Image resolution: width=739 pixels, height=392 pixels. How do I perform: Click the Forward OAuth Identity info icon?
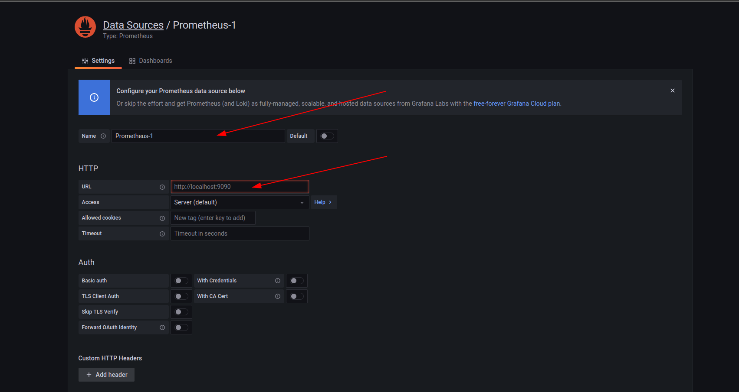coord(162,327)
